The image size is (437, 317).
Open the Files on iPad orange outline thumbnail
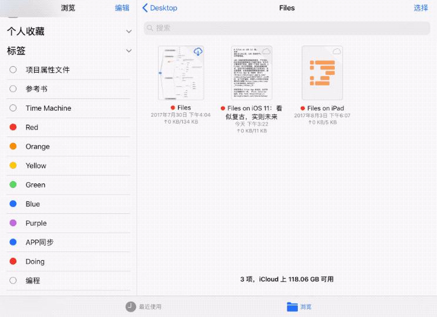tap(322, 73)
